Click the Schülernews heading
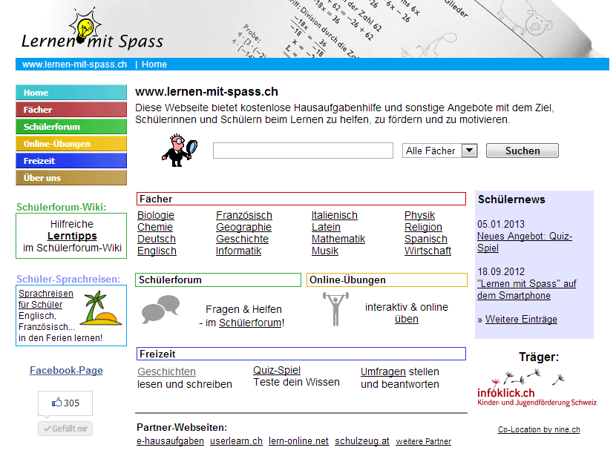This screenshot has width=616, height=459. [511, 199]
